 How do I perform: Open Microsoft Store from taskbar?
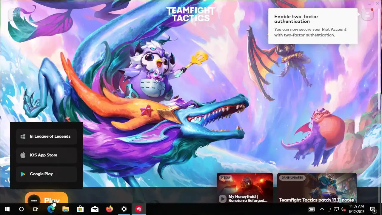80,209
